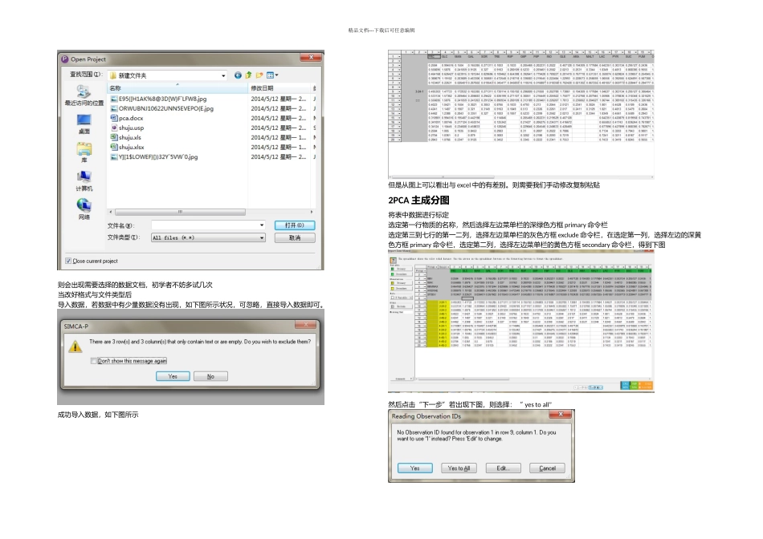Click No in the SIMCA-P dialog
Screen dimensions: 763x539
(210, 376)
